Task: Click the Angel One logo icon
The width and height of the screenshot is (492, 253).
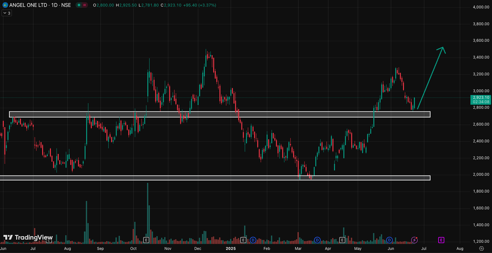Action: click(5, 5)
